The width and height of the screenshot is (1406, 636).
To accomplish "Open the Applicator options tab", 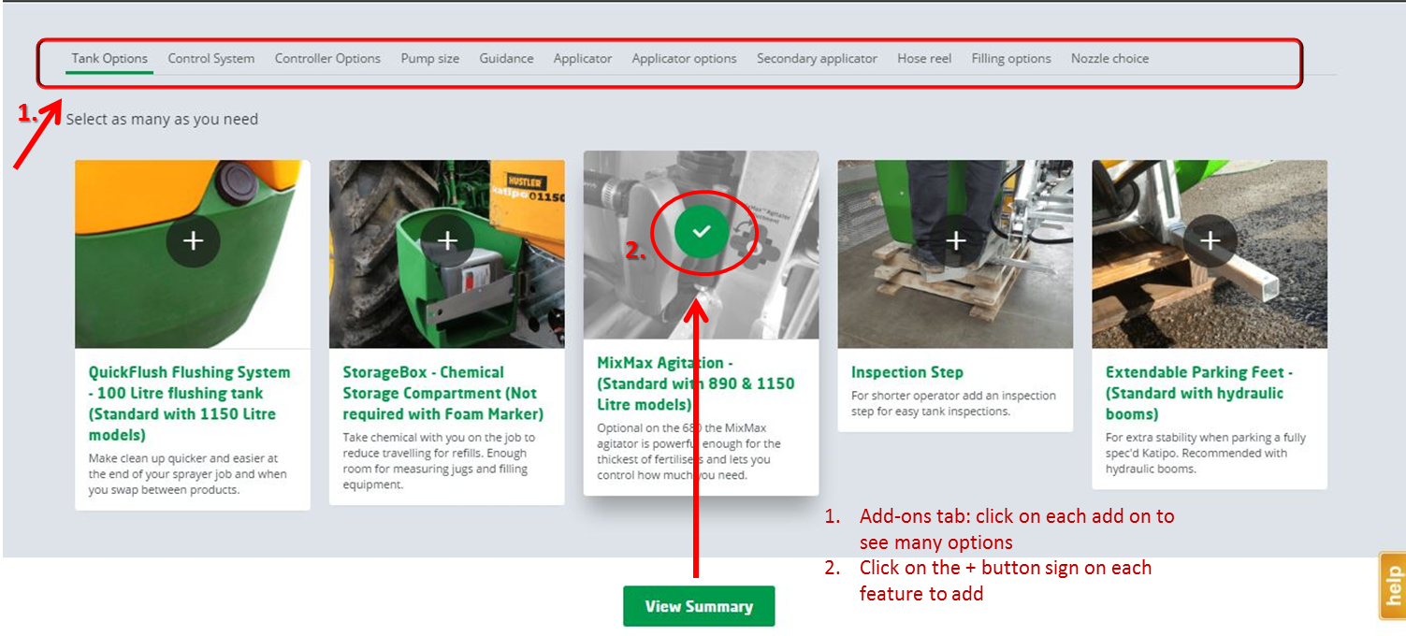I will pos(685,58).
